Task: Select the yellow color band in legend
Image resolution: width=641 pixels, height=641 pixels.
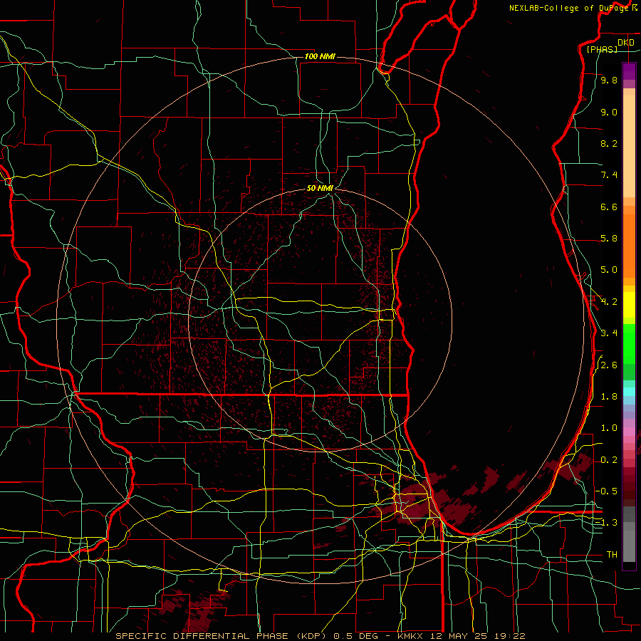Action: click(629, 305)
